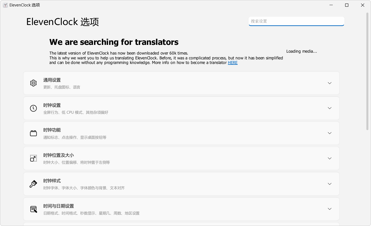Open the 时钟功能 chevron dropdown
The height and width of the screenshot is (226, 371).
click(x=330, y=133)
